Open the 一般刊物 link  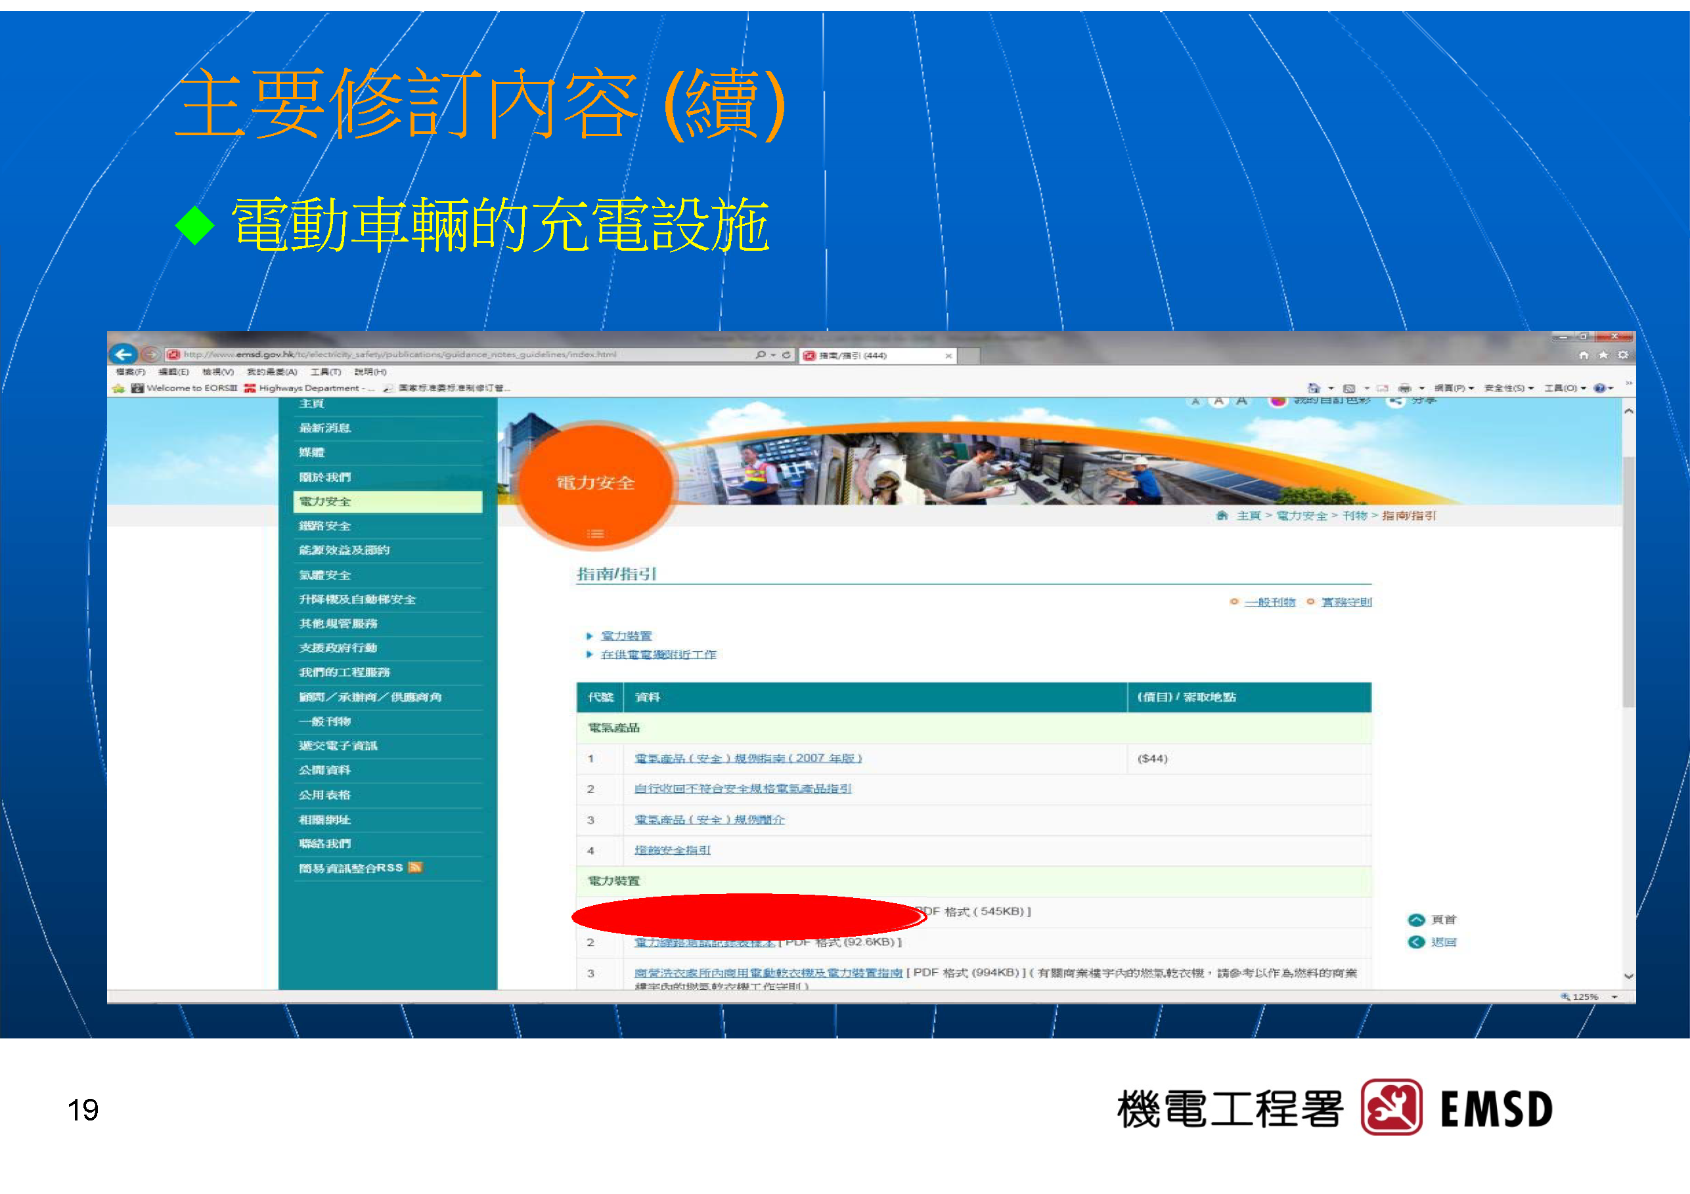pyautogui.click(x=1270, y=602)
